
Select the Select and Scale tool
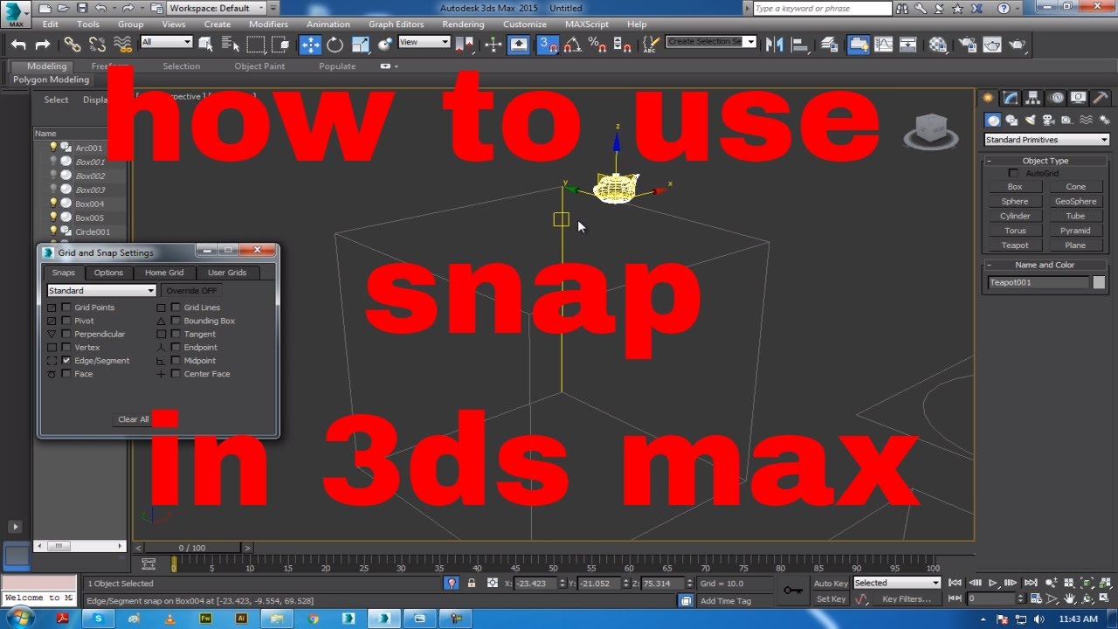(361, 45)
